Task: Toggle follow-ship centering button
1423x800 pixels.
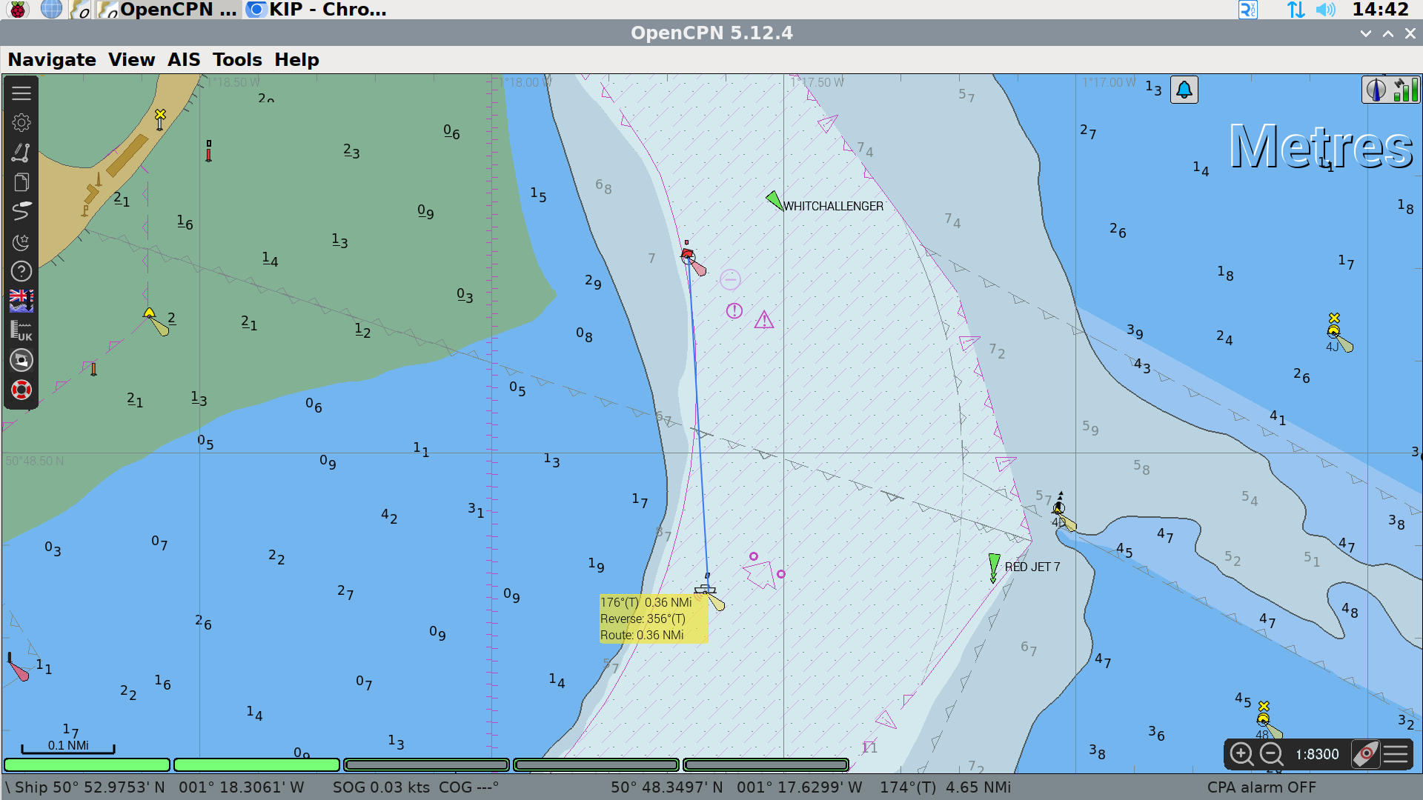Action: pos(1365,754)
